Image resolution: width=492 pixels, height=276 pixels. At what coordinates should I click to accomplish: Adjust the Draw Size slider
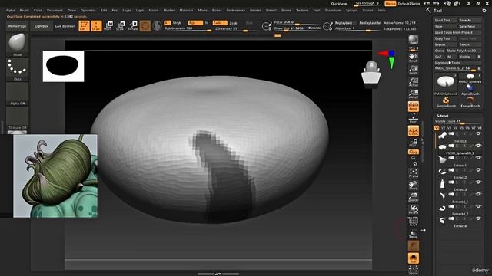[x=298, y=28]
